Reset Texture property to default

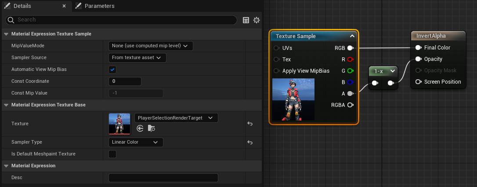[x=250, y=124]
